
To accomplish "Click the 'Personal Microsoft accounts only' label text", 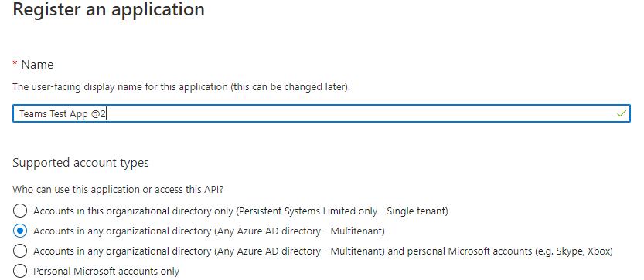I will [107, 272].
